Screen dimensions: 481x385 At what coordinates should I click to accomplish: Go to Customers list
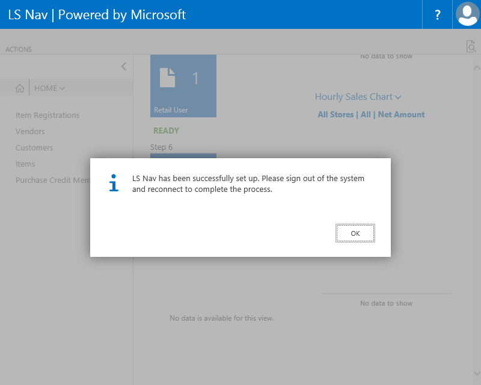point(34,148)
